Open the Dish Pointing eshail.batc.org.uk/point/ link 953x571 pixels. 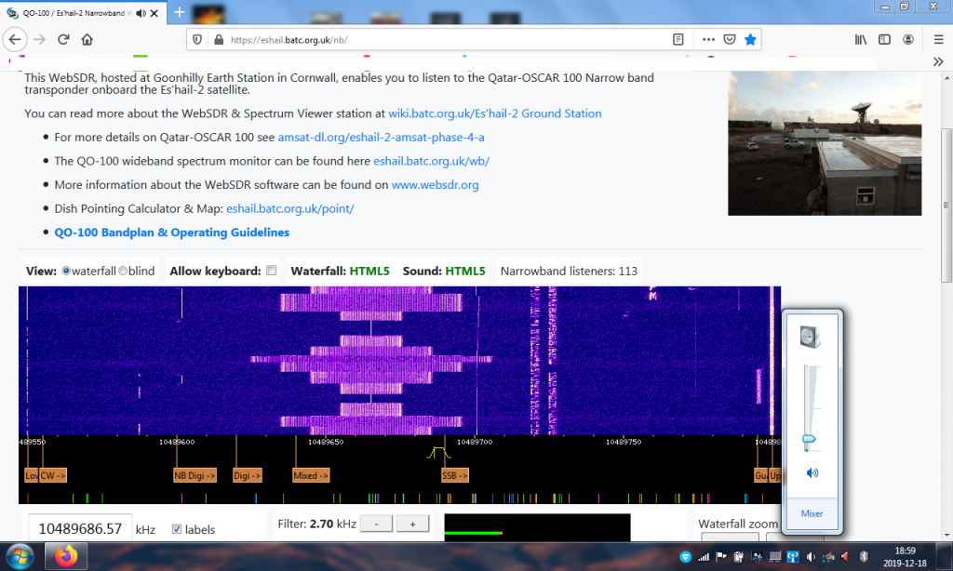[x=290, y=208]
